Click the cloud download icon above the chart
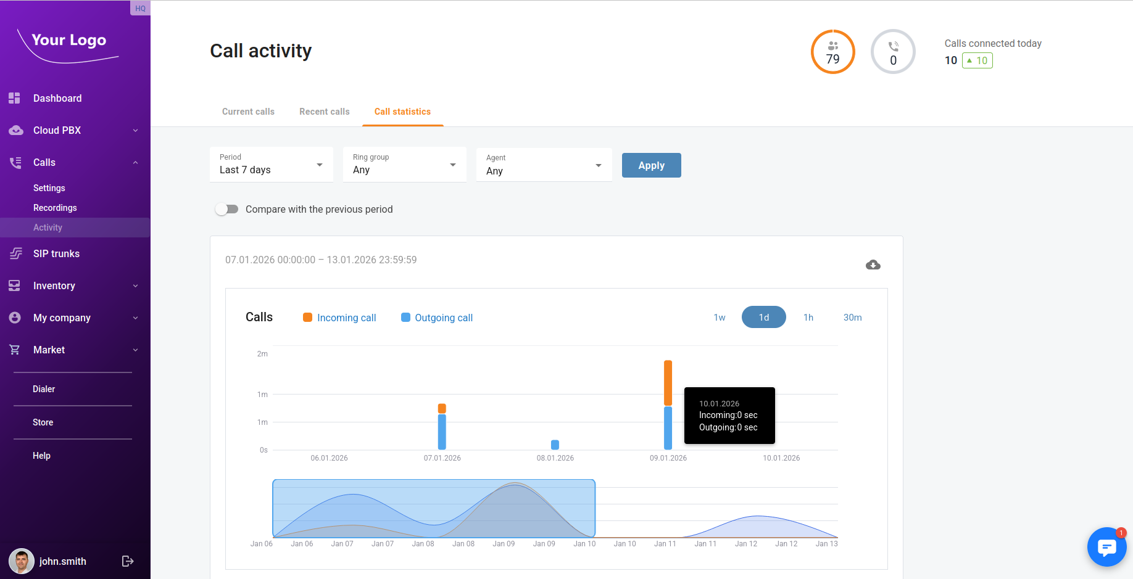 coord(873,265)
